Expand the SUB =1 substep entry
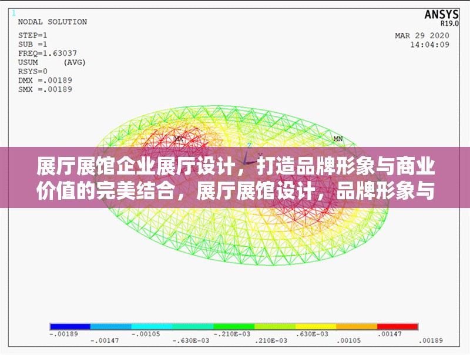The height and width of the screenshot is (355, 470). point(34,43)
